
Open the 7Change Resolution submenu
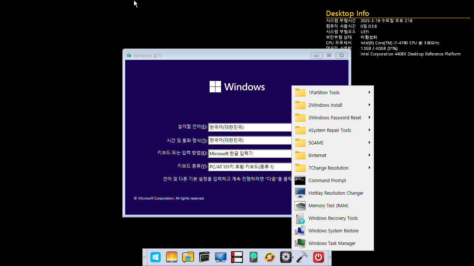333,168
